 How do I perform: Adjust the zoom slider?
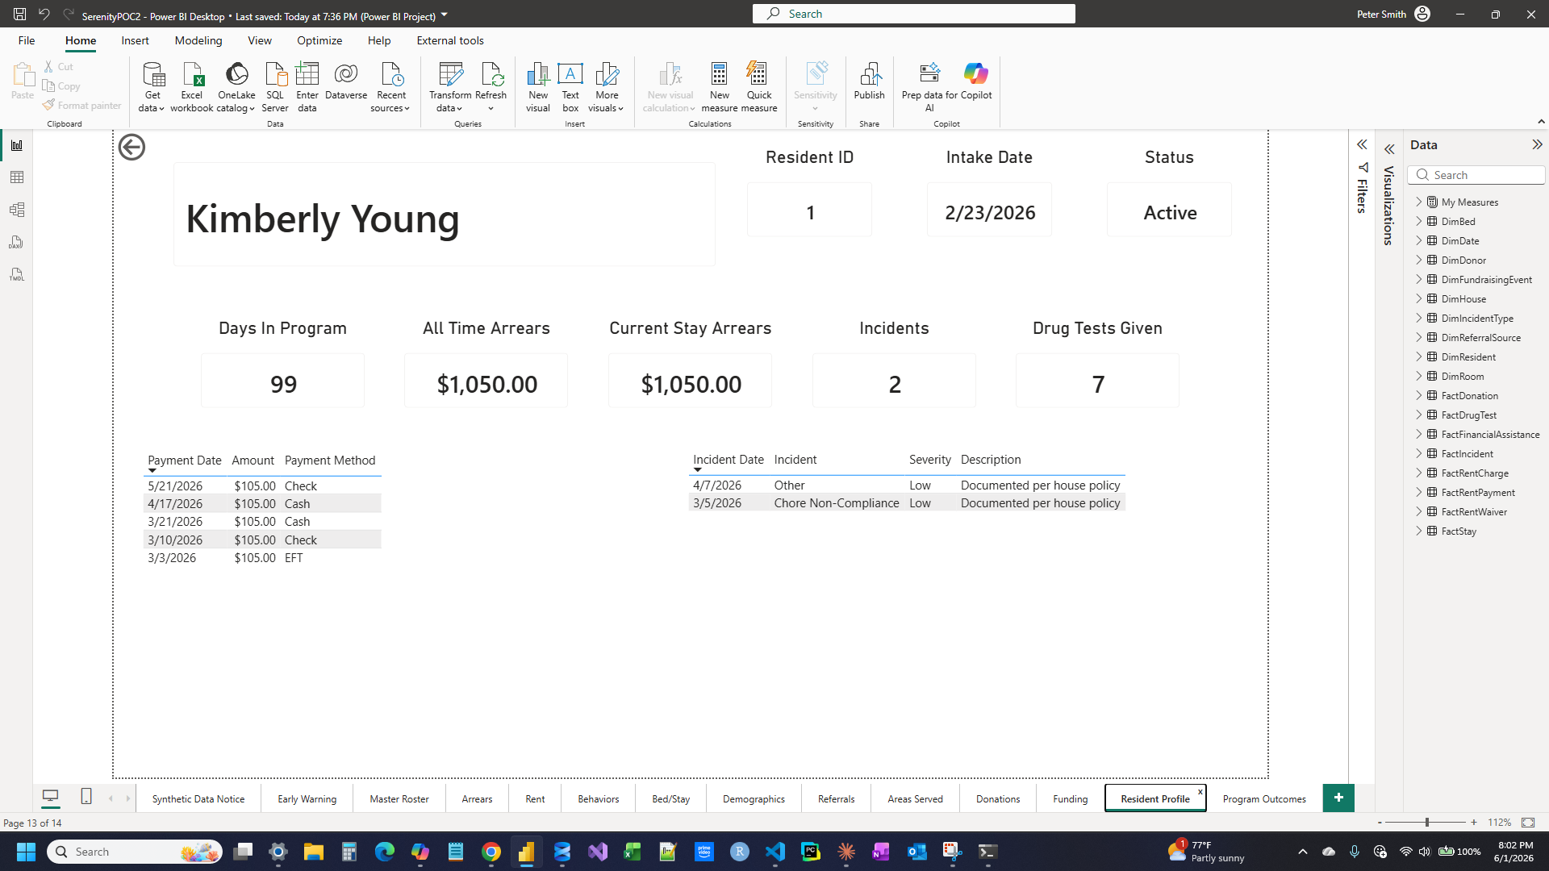click(x=1427, y=822)
